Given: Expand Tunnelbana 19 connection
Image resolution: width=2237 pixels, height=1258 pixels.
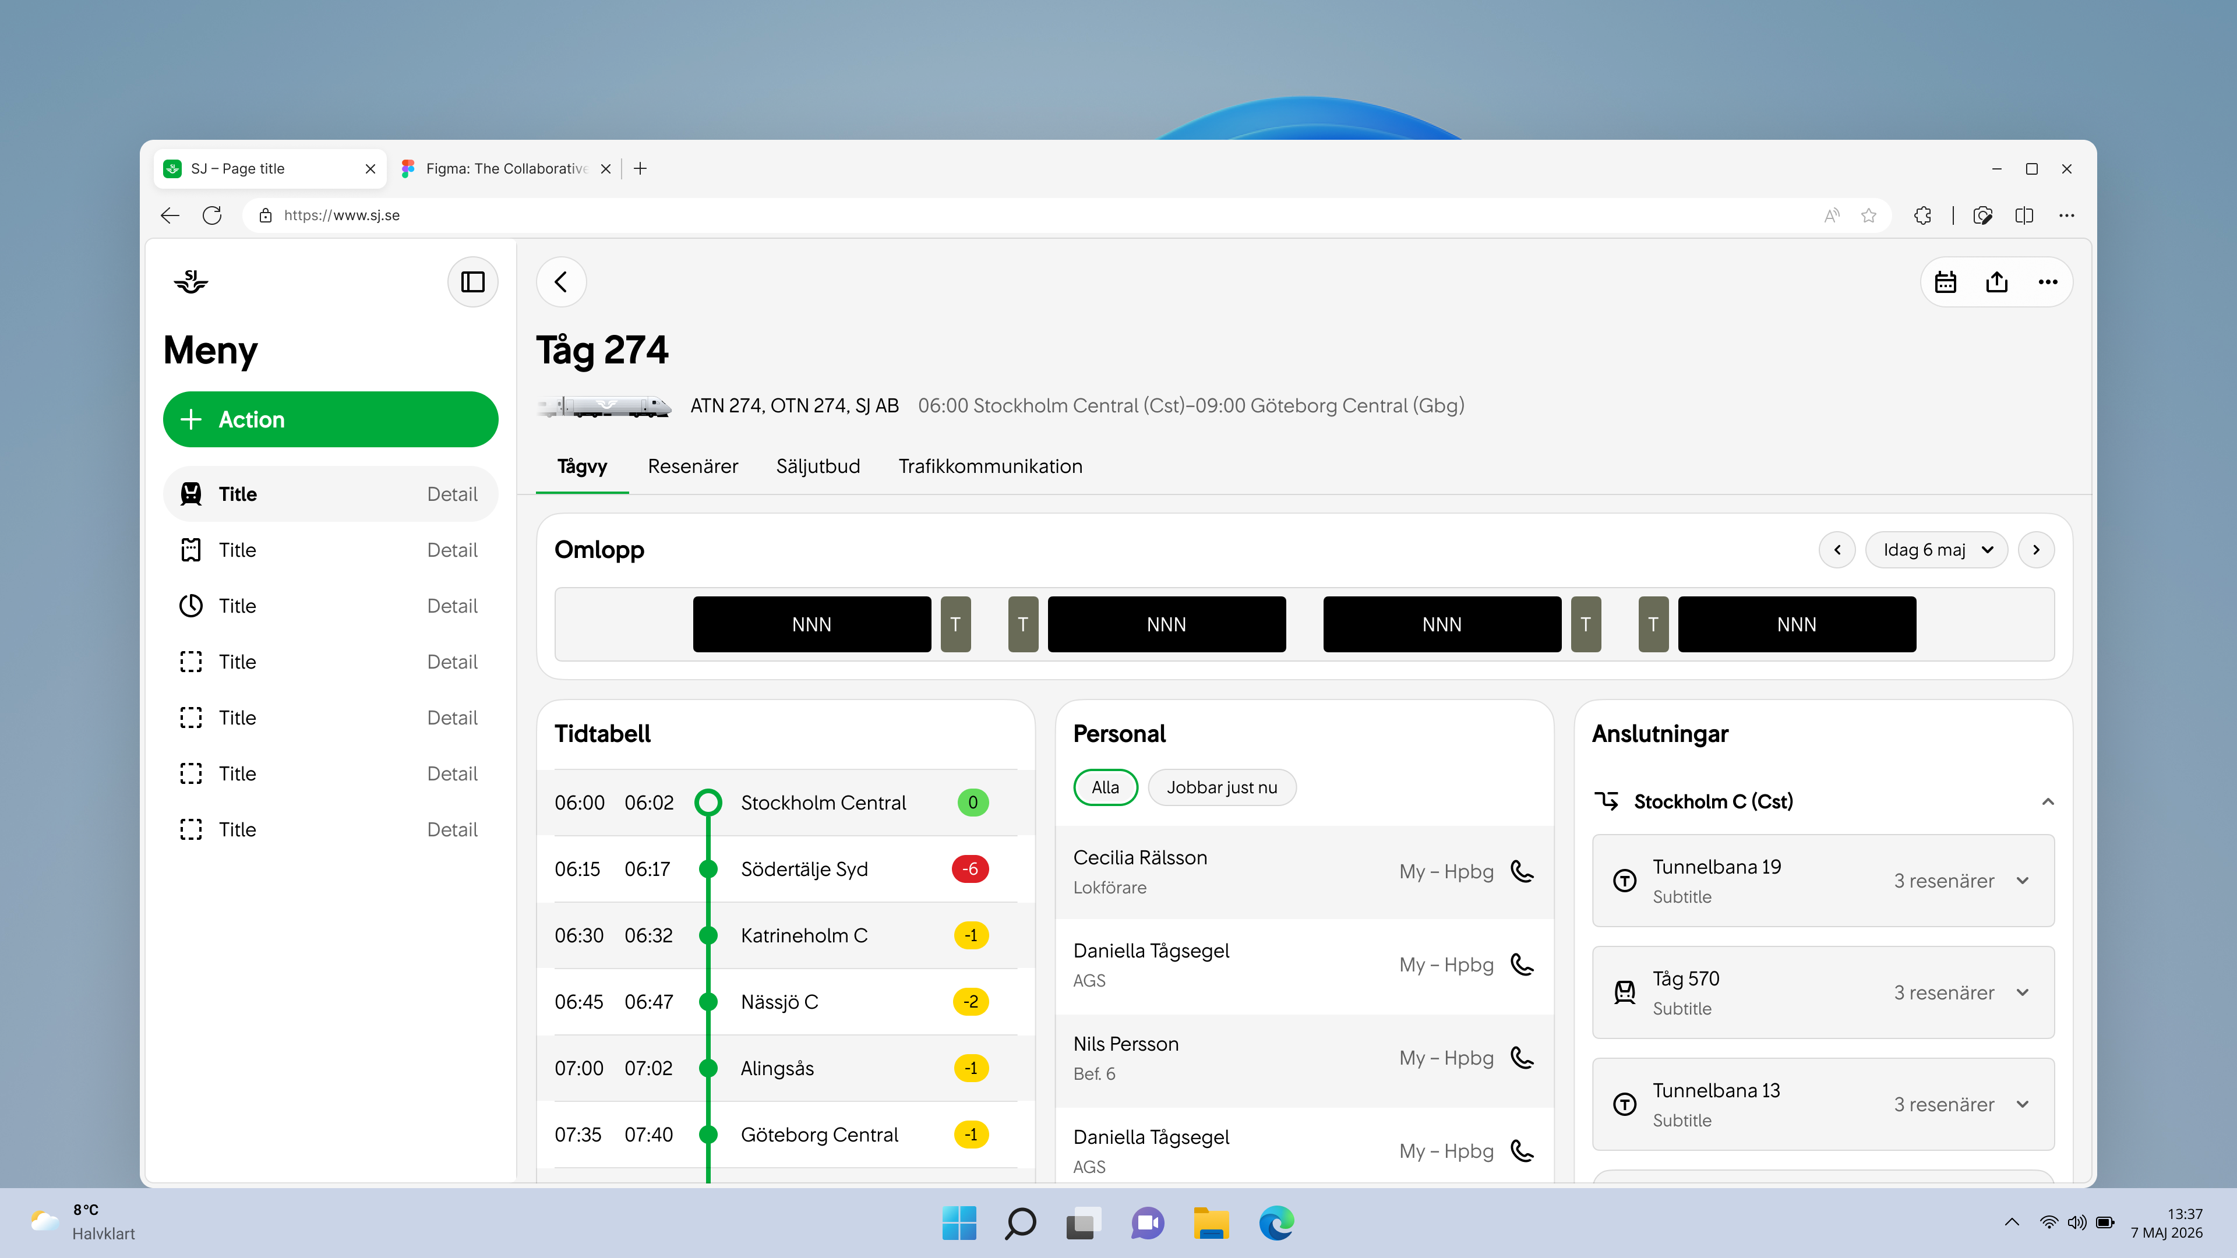Looking at the screenshot, I should pos(2023,881).
